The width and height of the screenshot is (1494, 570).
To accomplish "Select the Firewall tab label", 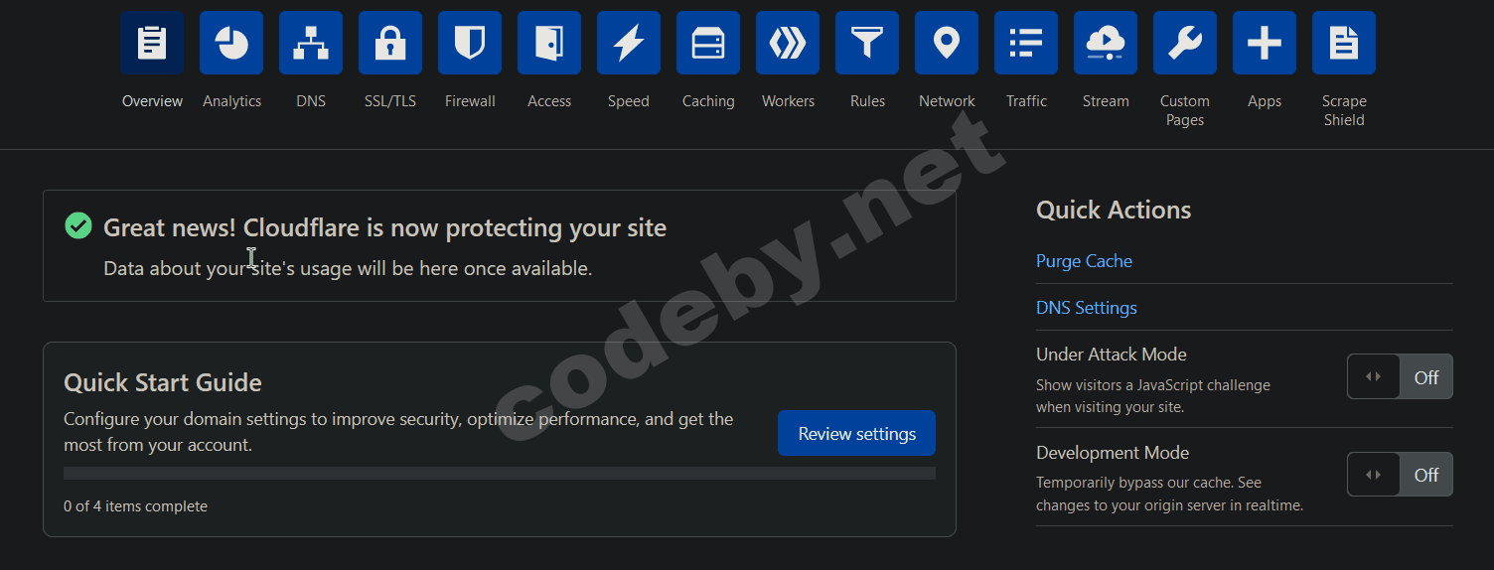I will [x=470, y=101].
